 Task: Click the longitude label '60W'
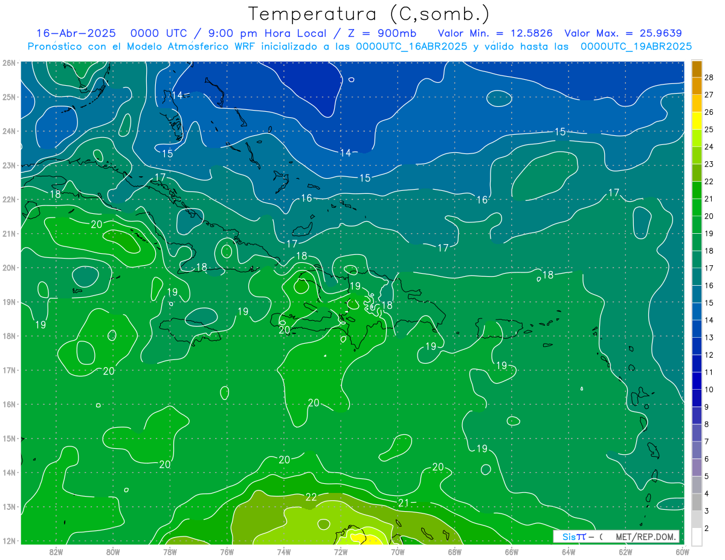pos(682,552)
